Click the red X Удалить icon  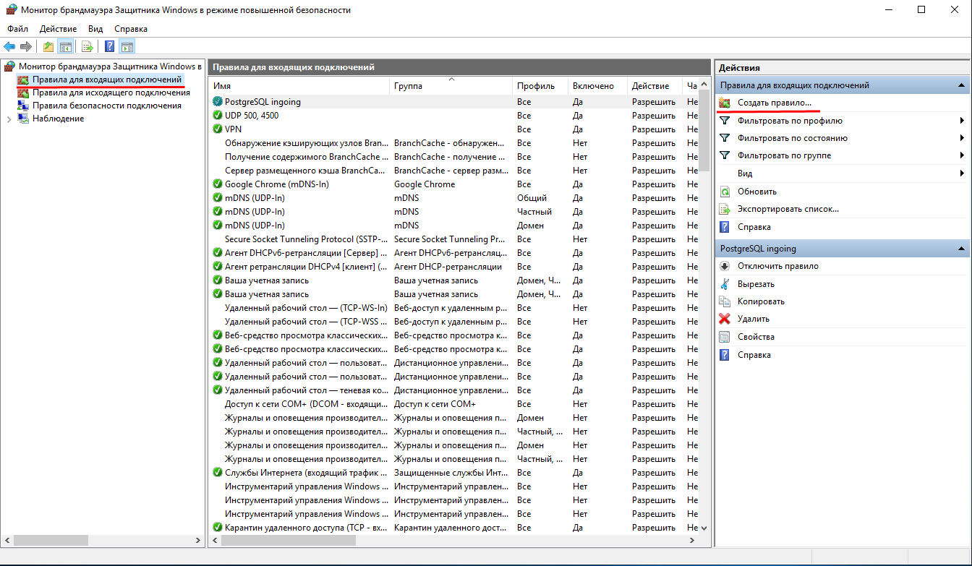point(725,319)
